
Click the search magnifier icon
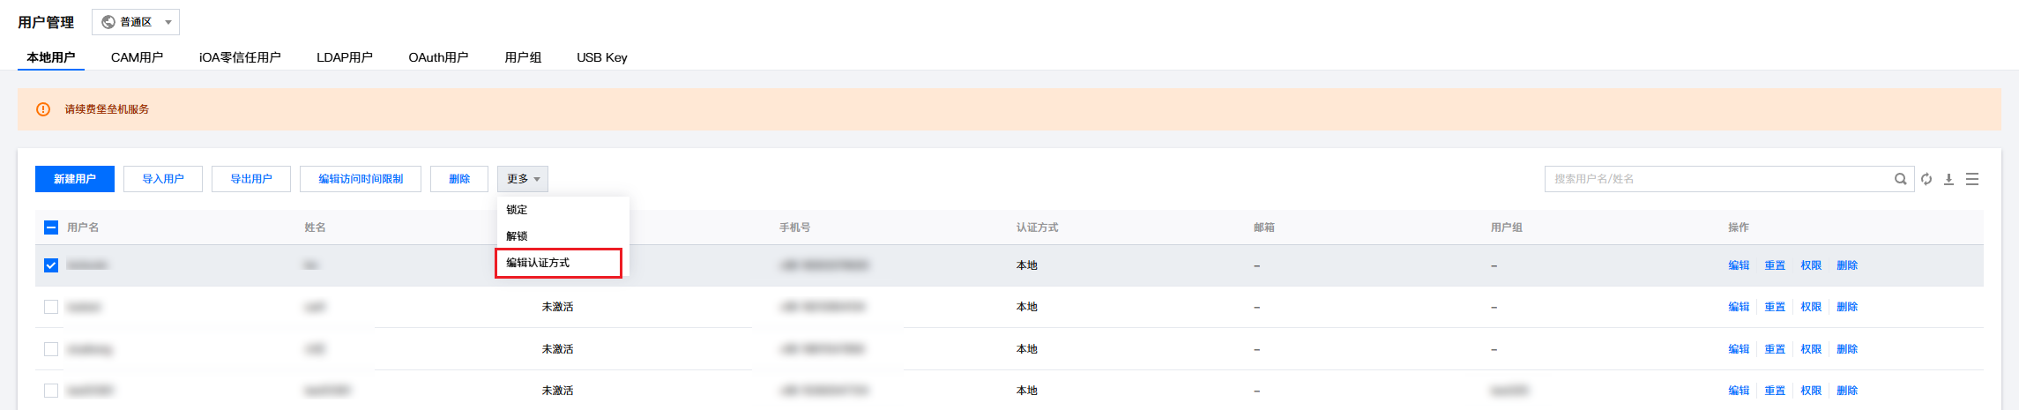tap(1900, 179)
